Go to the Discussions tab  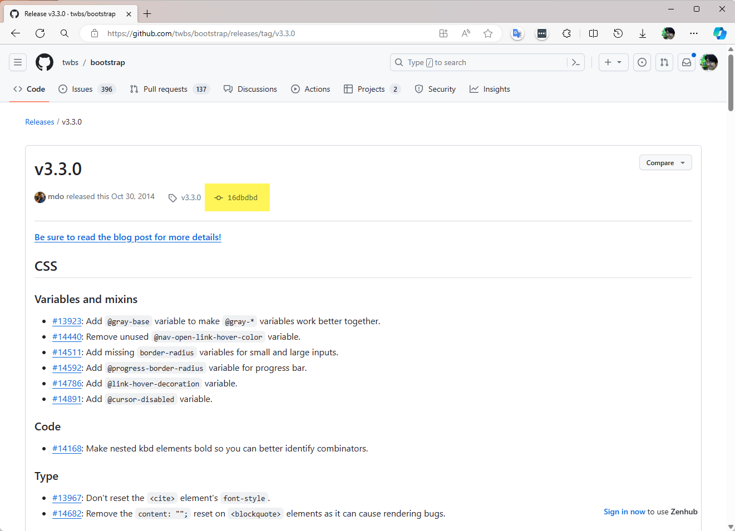click(250, 89)
